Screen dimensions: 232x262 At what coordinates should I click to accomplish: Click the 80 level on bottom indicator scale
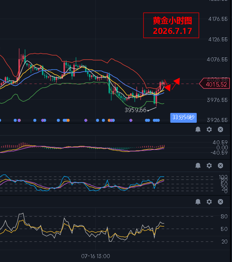point(224,216)
